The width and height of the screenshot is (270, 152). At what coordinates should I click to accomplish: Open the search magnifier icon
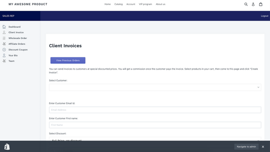(x=246, y=4)
